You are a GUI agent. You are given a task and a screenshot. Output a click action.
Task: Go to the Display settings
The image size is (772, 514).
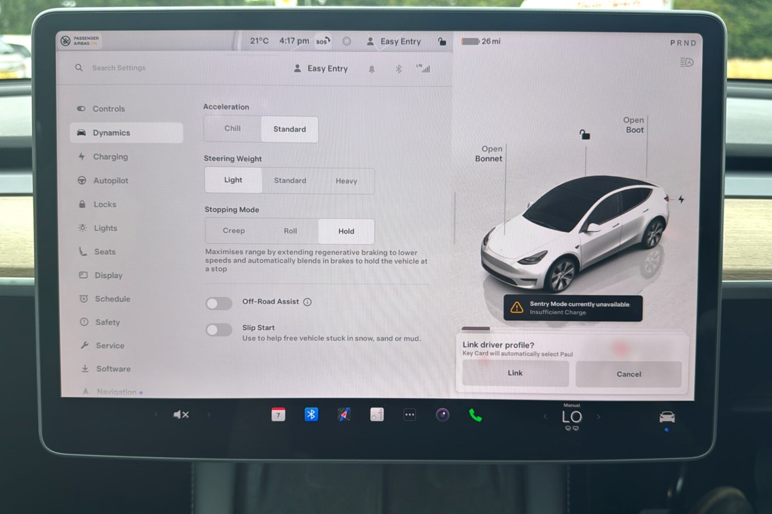click(101, 275)
